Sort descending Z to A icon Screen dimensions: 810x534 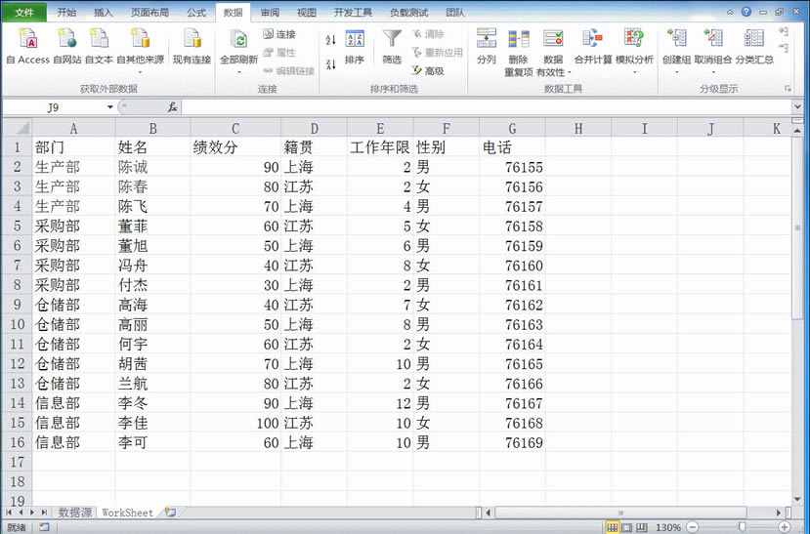click(330, 64)
